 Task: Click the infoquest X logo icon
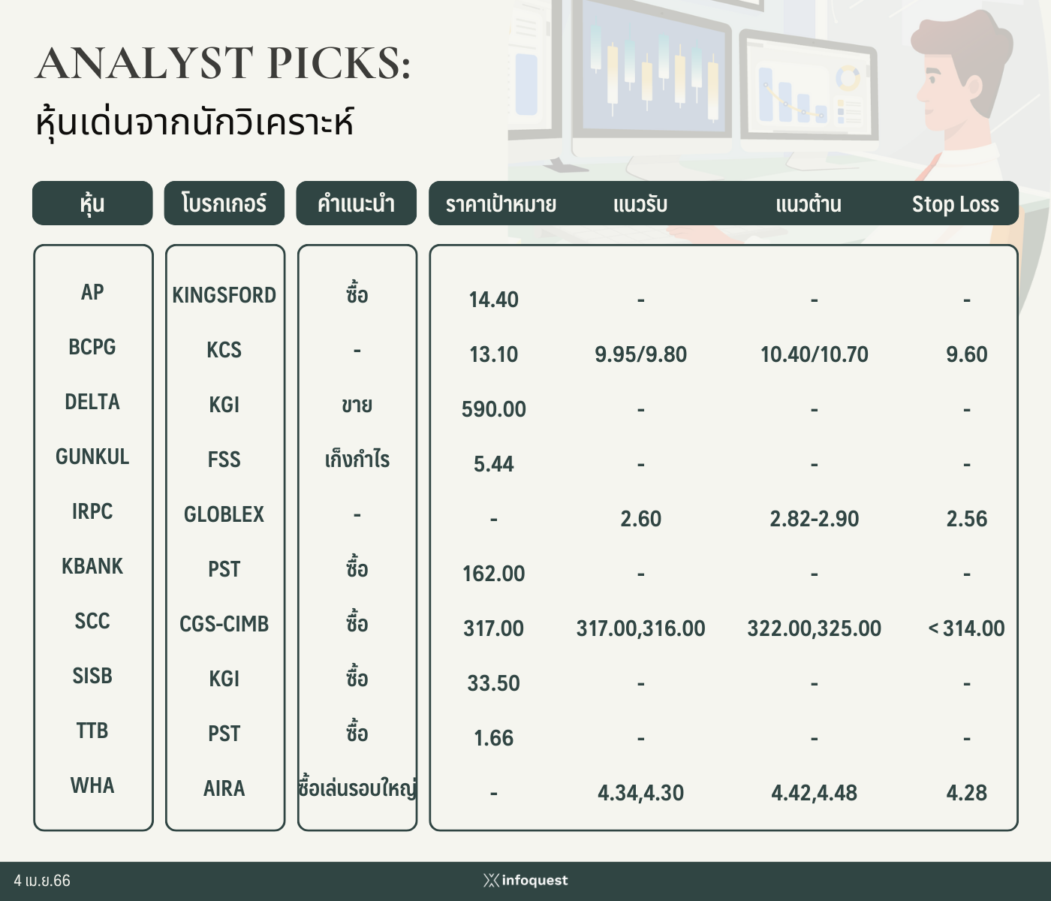[491, 880]
